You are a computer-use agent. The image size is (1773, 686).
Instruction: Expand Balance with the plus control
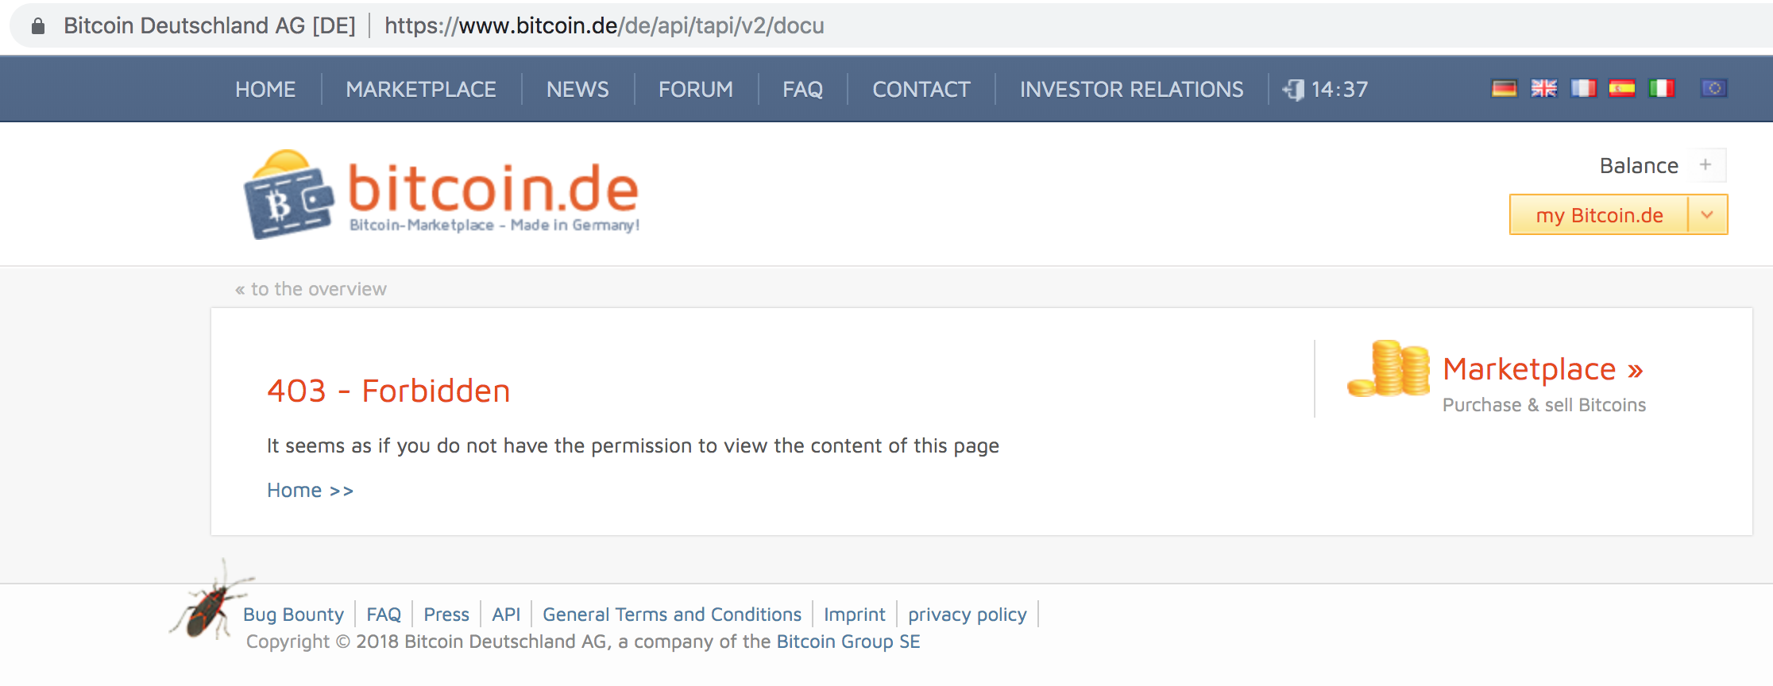[1706, 164]
